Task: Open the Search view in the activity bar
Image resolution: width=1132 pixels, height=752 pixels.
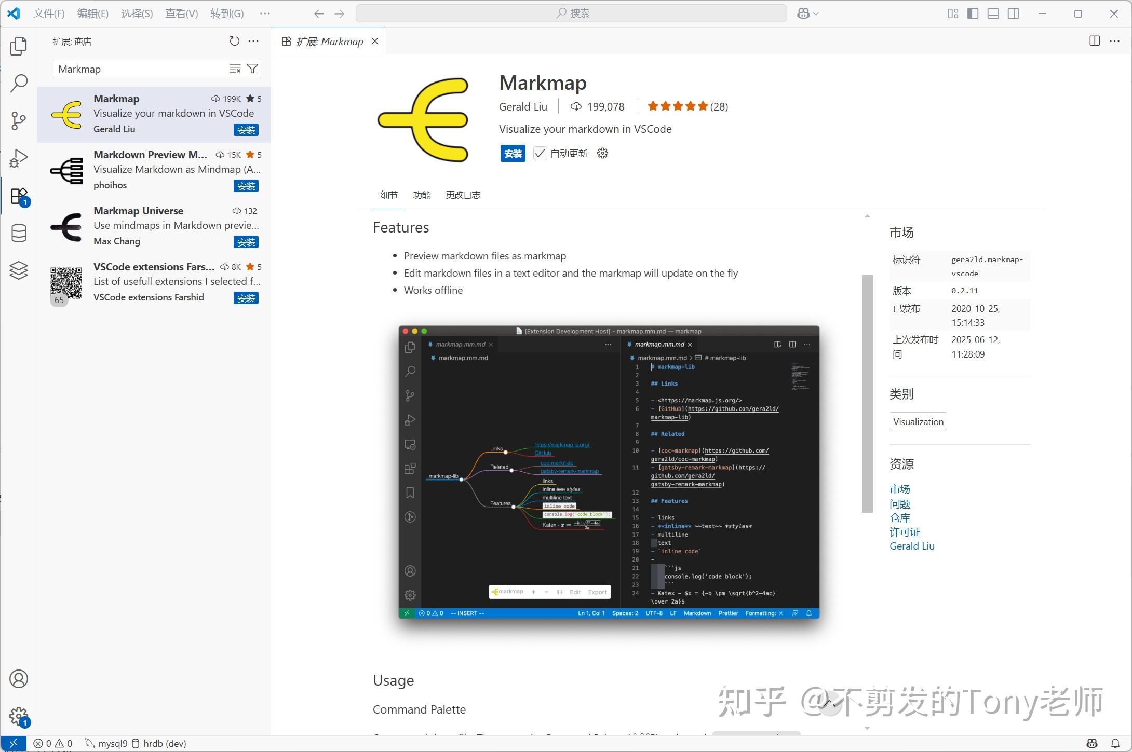Action: [19, 83]
